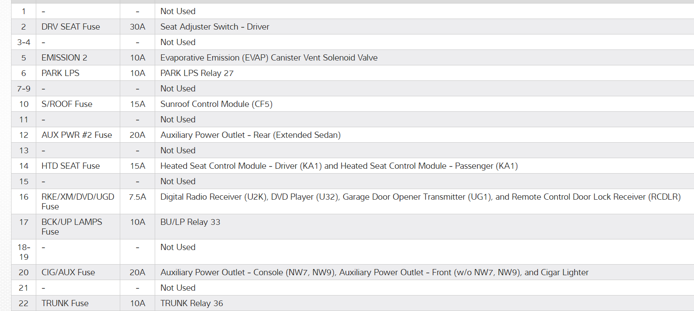Viewport: 694px width, 311px height.
Task: Select the TRUNK Relay 36 description
Action: (191, 303)
